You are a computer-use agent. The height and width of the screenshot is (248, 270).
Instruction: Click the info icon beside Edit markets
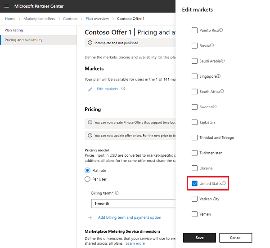[123, 89]
